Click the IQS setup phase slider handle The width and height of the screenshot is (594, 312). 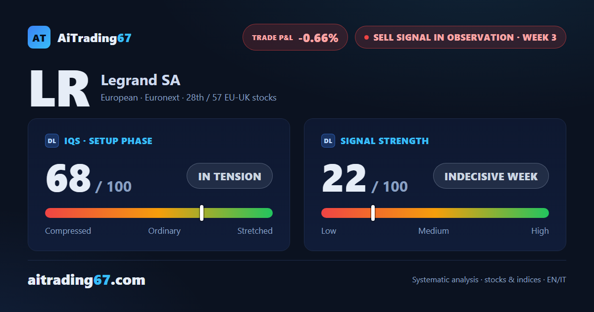[202, 213]
